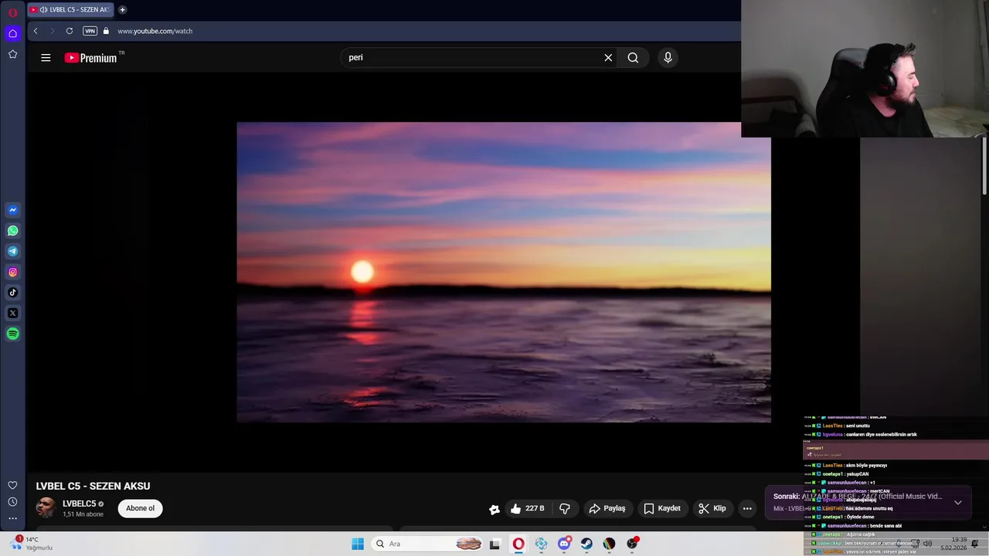Go back to previous page
The image size is (989, 556).
click(35, 31)
